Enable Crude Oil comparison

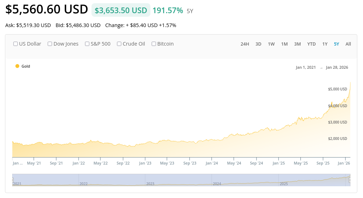(119, 44)
